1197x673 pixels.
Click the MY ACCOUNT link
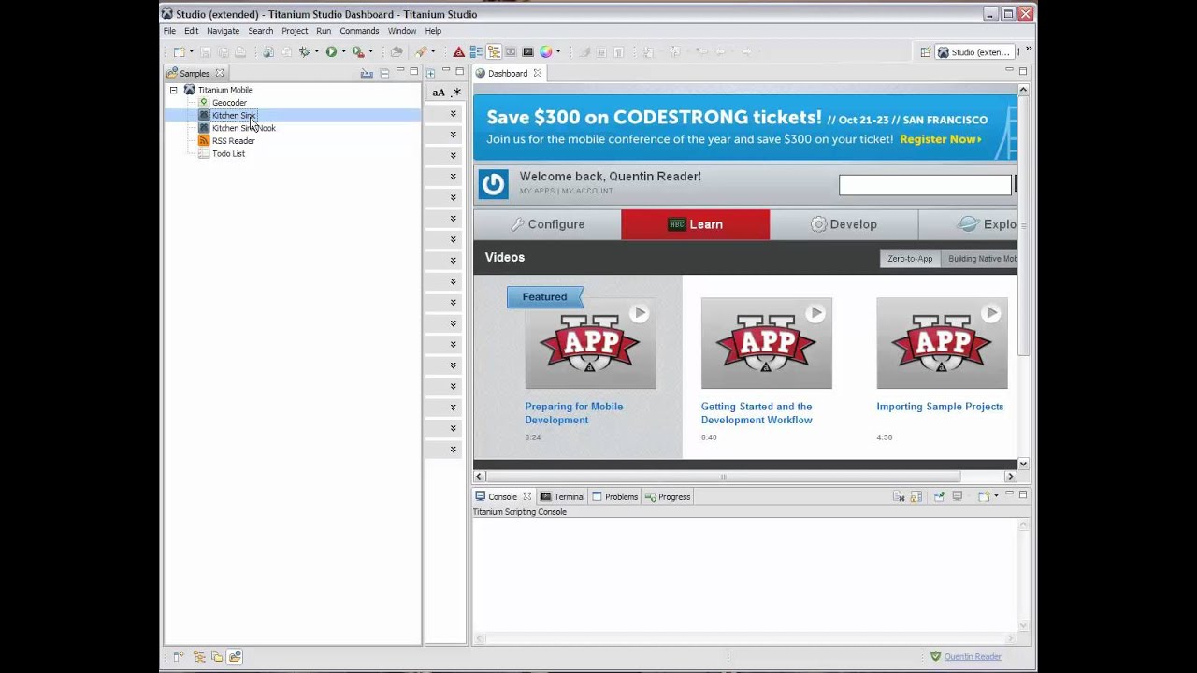coord(587,191)
